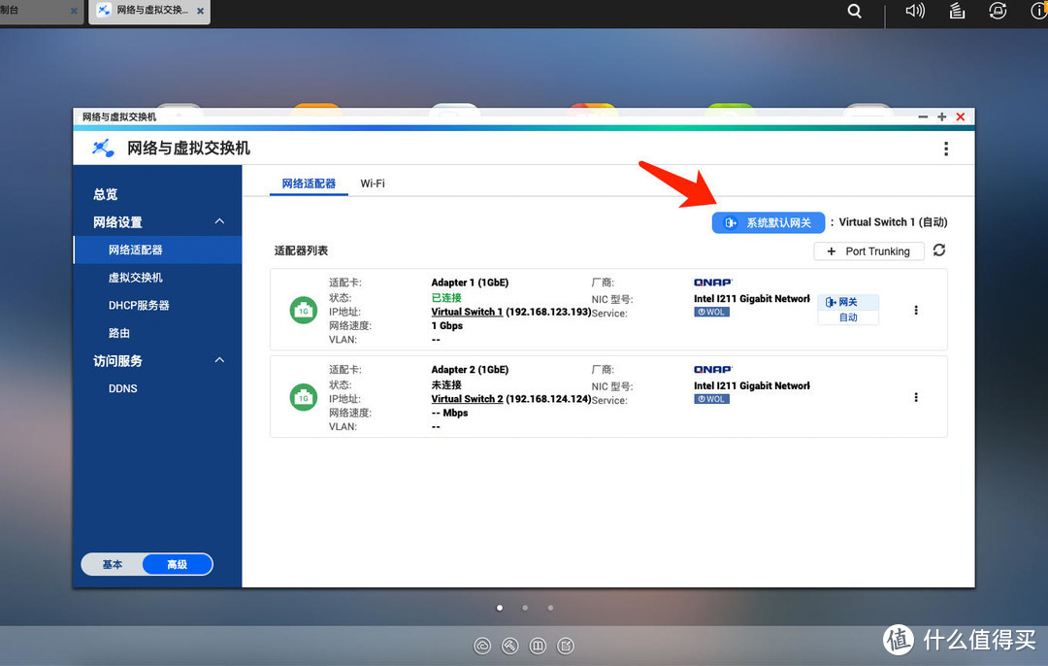Click the WOL badge on Adapter 2
The image size is (1048, 666).
pos(711,399)
